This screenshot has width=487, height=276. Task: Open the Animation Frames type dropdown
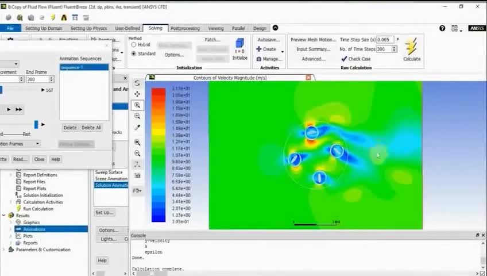coord(37,144)
